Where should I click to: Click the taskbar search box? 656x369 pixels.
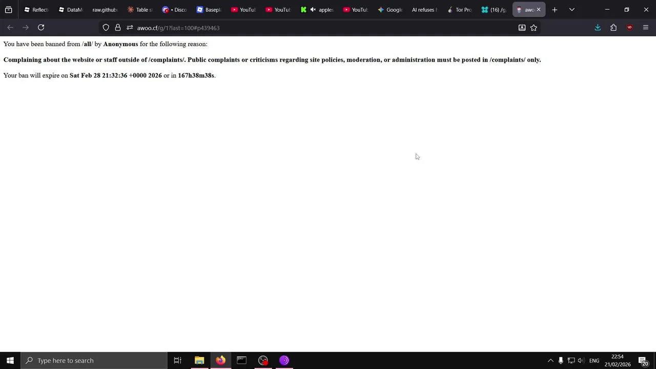pos(94,360)
